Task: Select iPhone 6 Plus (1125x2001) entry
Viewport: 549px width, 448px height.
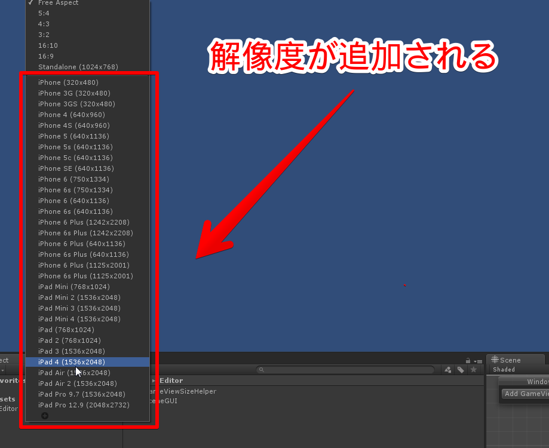Action: (88, 265)
